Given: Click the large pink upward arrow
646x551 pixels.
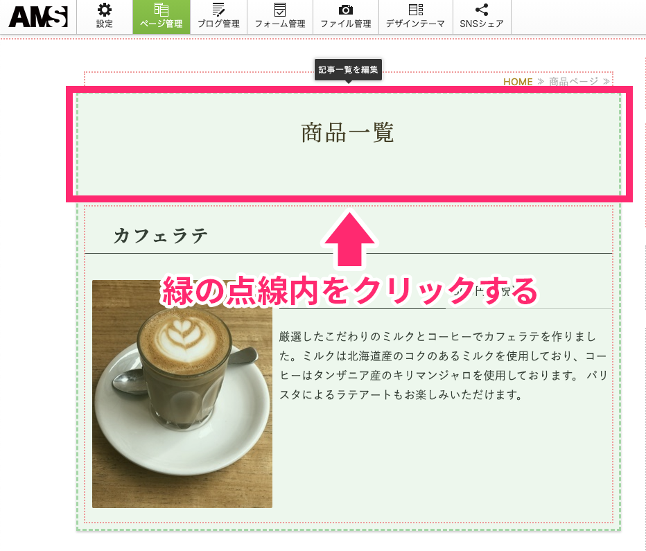Looking at the screenshot, I should click(x=349, y=241).
